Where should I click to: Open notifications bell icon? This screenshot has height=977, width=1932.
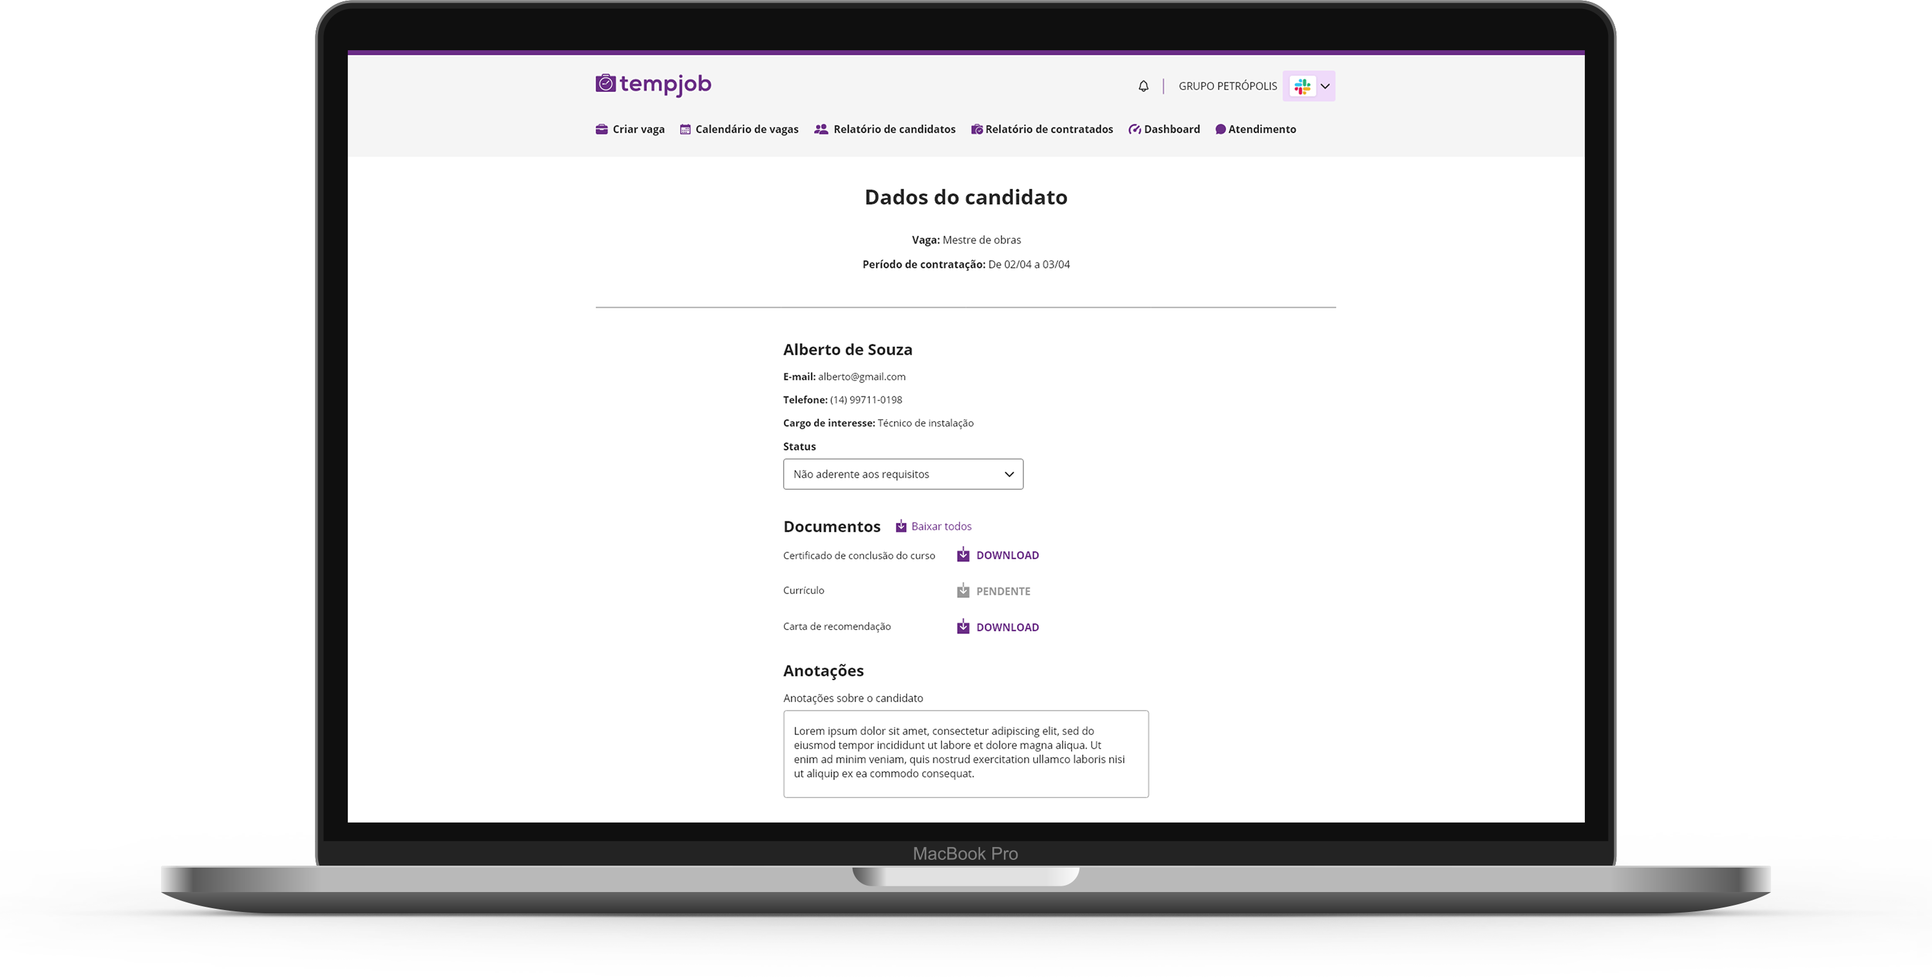(x=1143, y=86)
